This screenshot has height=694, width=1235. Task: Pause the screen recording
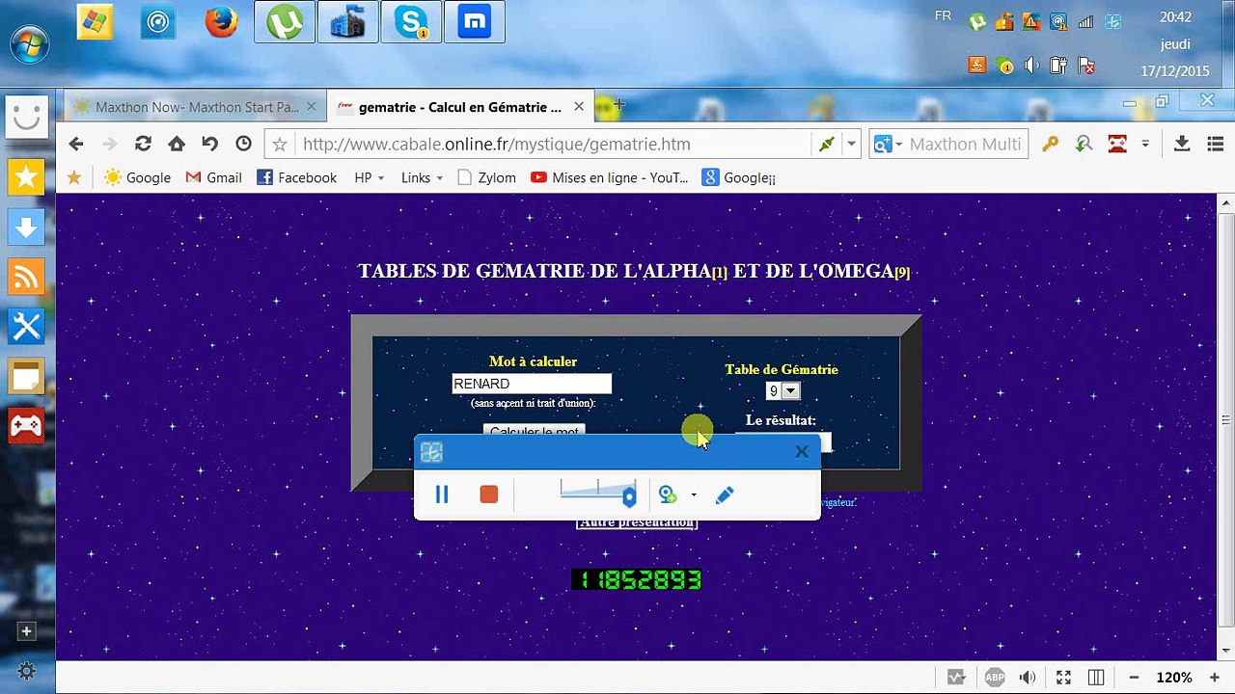pyautogui.click(x=442, y=494)
